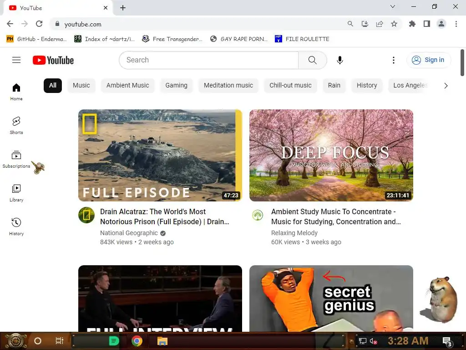
Task: Open the notification center icon
Action: (x=447, y=342)
